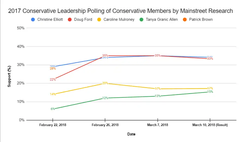
Task: Click the Date horizontal axis title
Action: pos(131,134)
